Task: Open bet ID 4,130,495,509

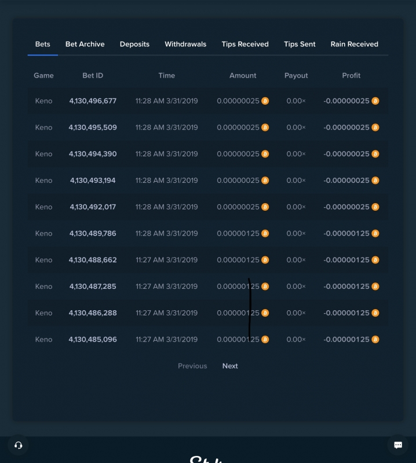Action: (93, 127)
